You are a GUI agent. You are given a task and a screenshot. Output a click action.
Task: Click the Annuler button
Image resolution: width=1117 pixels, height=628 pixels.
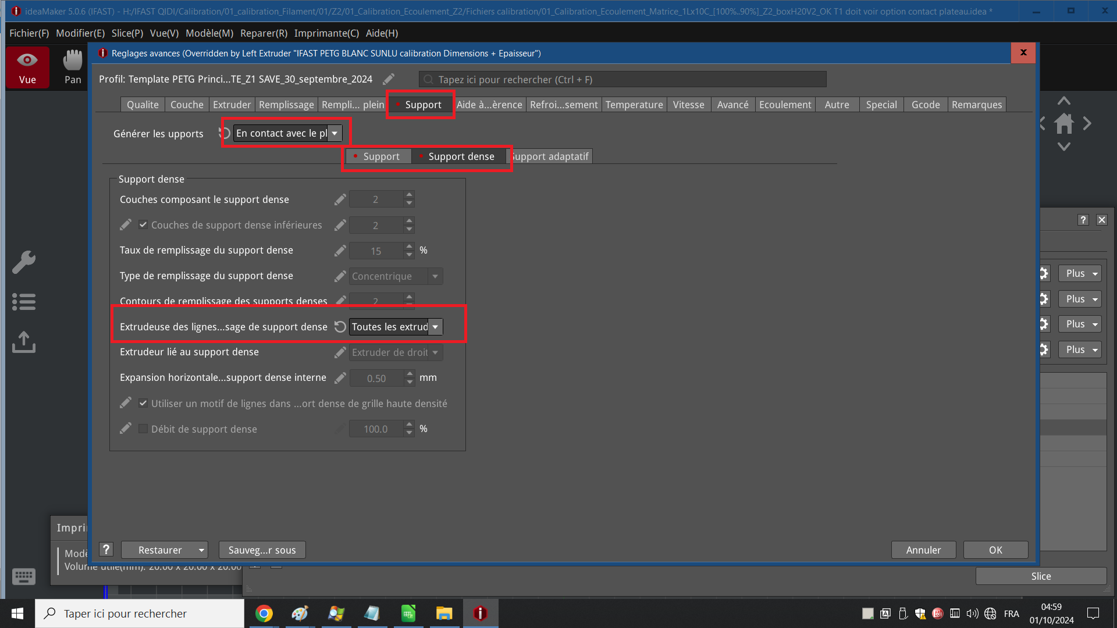(923, 550)
